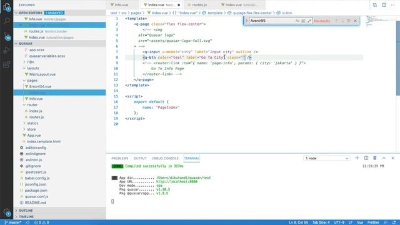Collapse the layouts folder
The image size is (400, 225).
[x=33, y=68]
